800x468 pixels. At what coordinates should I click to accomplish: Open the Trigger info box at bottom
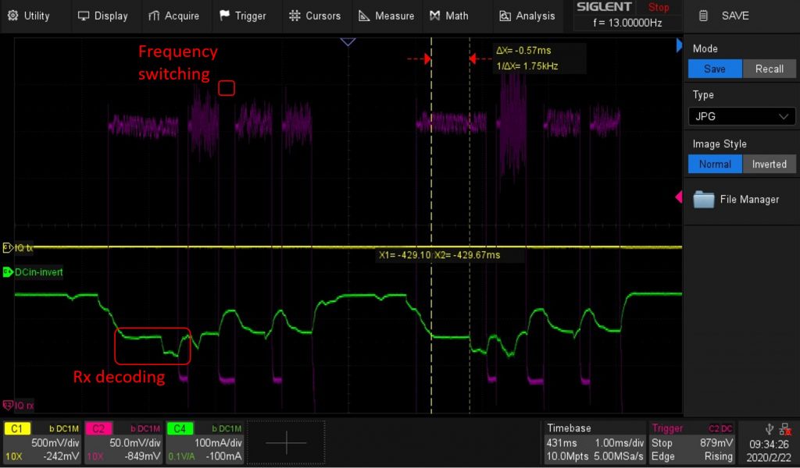coord(692,442)
